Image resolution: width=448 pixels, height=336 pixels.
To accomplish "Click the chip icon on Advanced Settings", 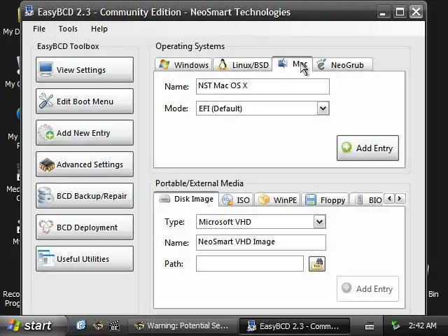I will tap(47, 164).
